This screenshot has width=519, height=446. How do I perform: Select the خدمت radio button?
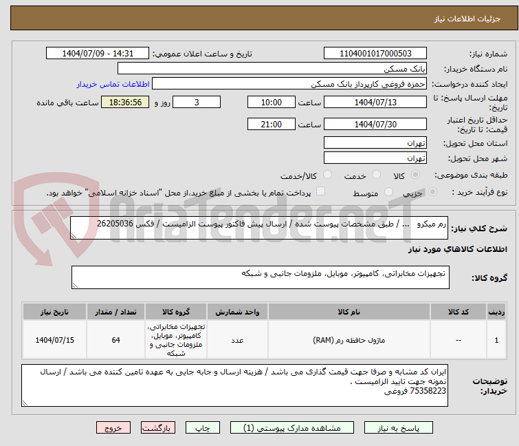376,175
